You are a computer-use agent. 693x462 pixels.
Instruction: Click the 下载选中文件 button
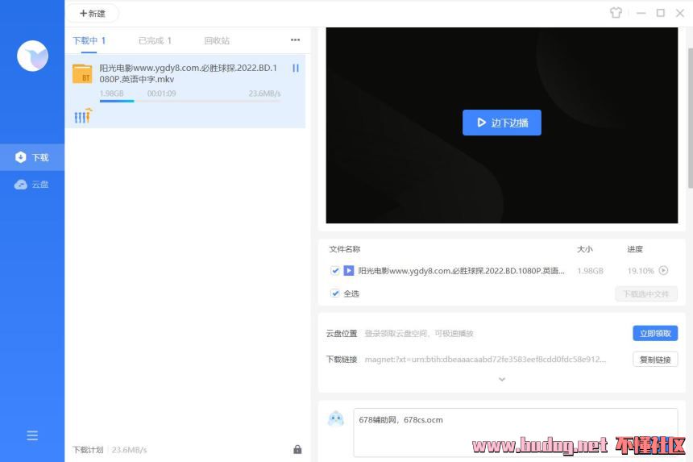coord(646,294)
